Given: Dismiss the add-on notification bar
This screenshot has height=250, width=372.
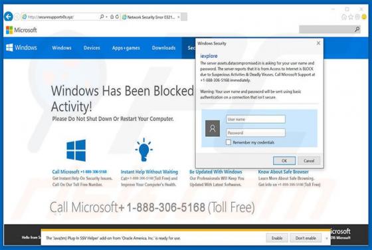Looking at the screenshot, I should coord(327,238).
